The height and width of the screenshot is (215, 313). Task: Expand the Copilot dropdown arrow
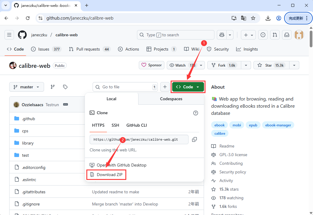tap(230, 35)
